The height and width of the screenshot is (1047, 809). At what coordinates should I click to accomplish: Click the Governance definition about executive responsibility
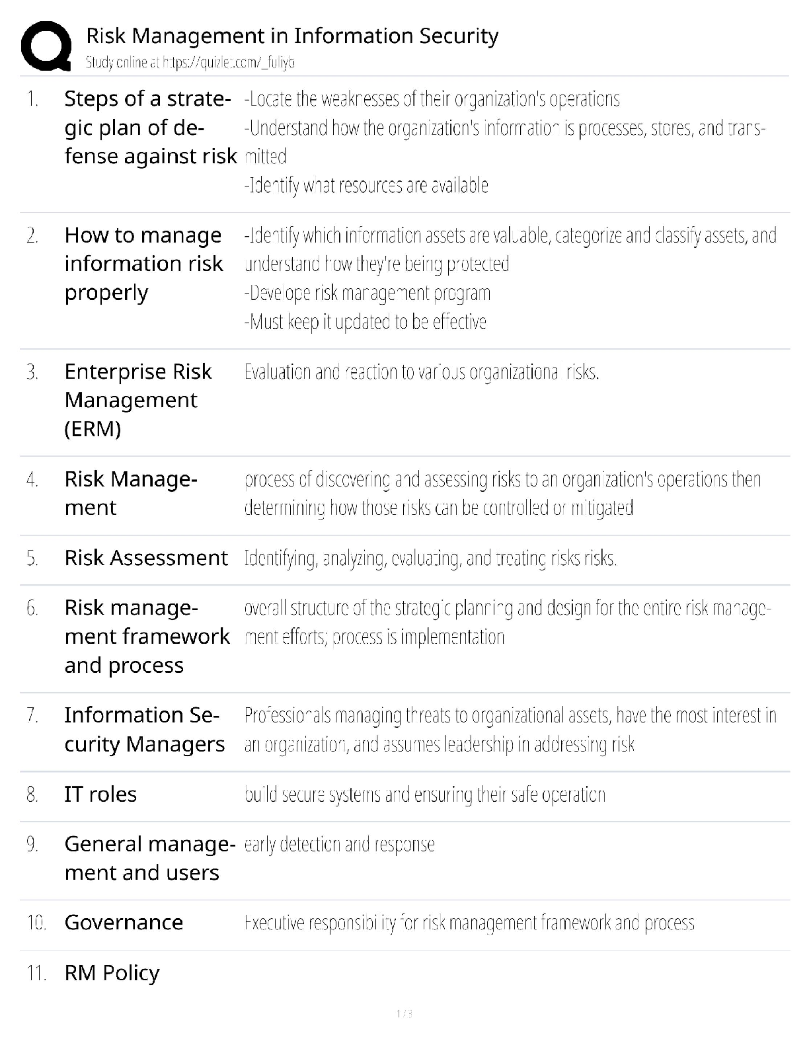tap(469, 923)
